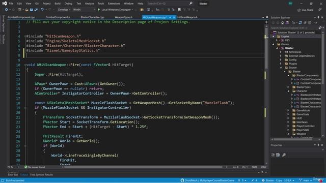Click the Alphabetical sort icon in Properties

click(278, 155)
